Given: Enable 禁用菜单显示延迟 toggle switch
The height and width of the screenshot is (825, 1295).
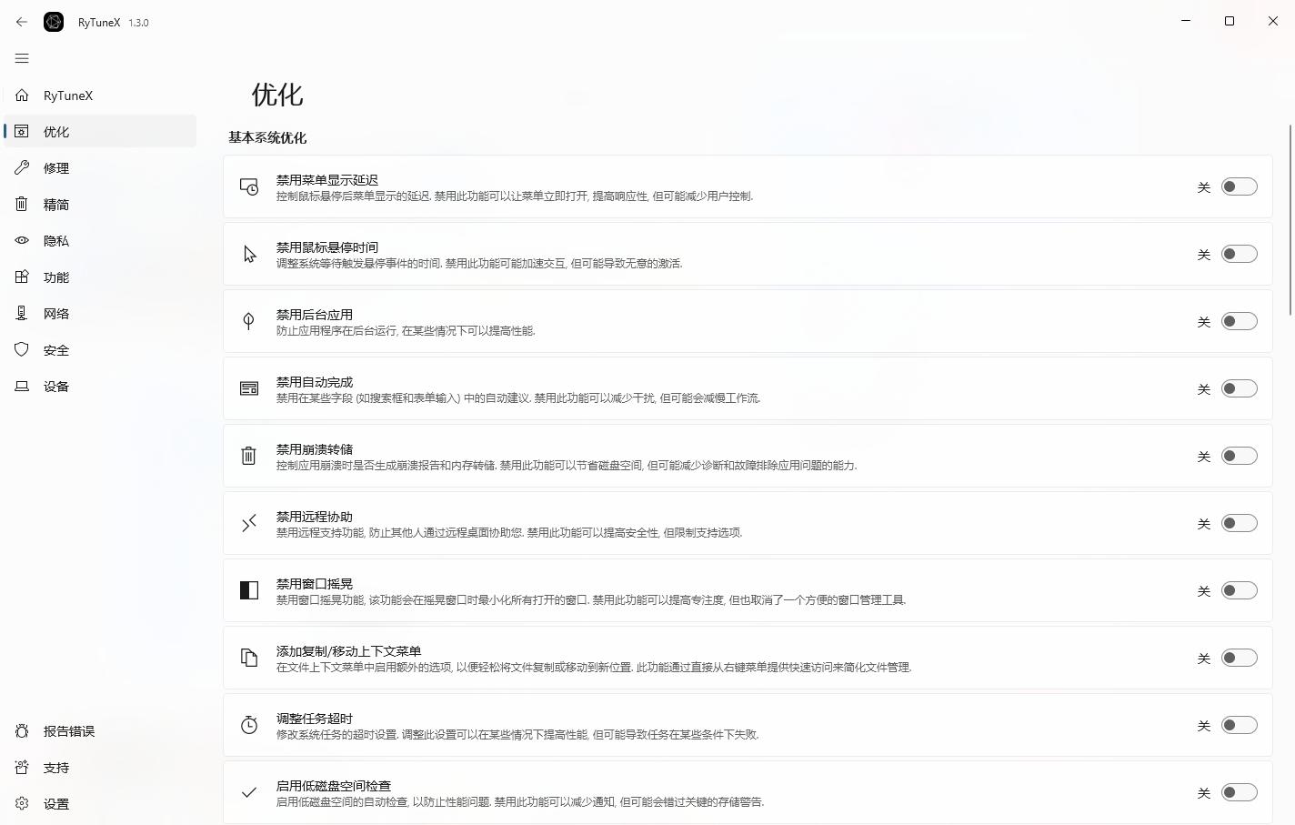Looking at the screenshot, I should pyautogui.click(x=1239, y=186).
